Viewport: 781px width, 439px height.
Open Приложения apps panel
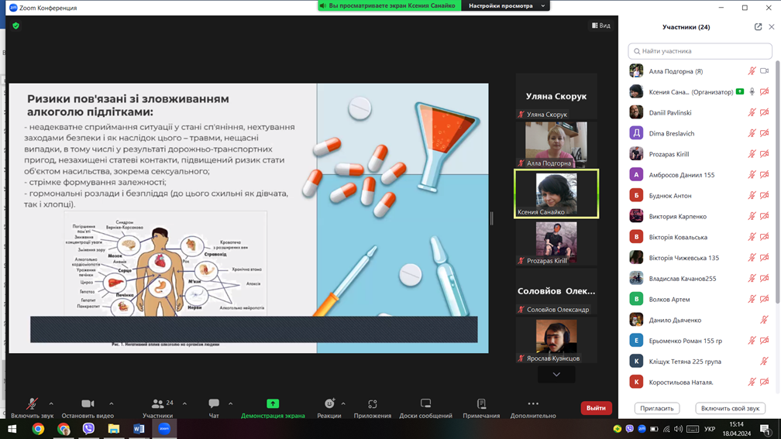point(372,407)
